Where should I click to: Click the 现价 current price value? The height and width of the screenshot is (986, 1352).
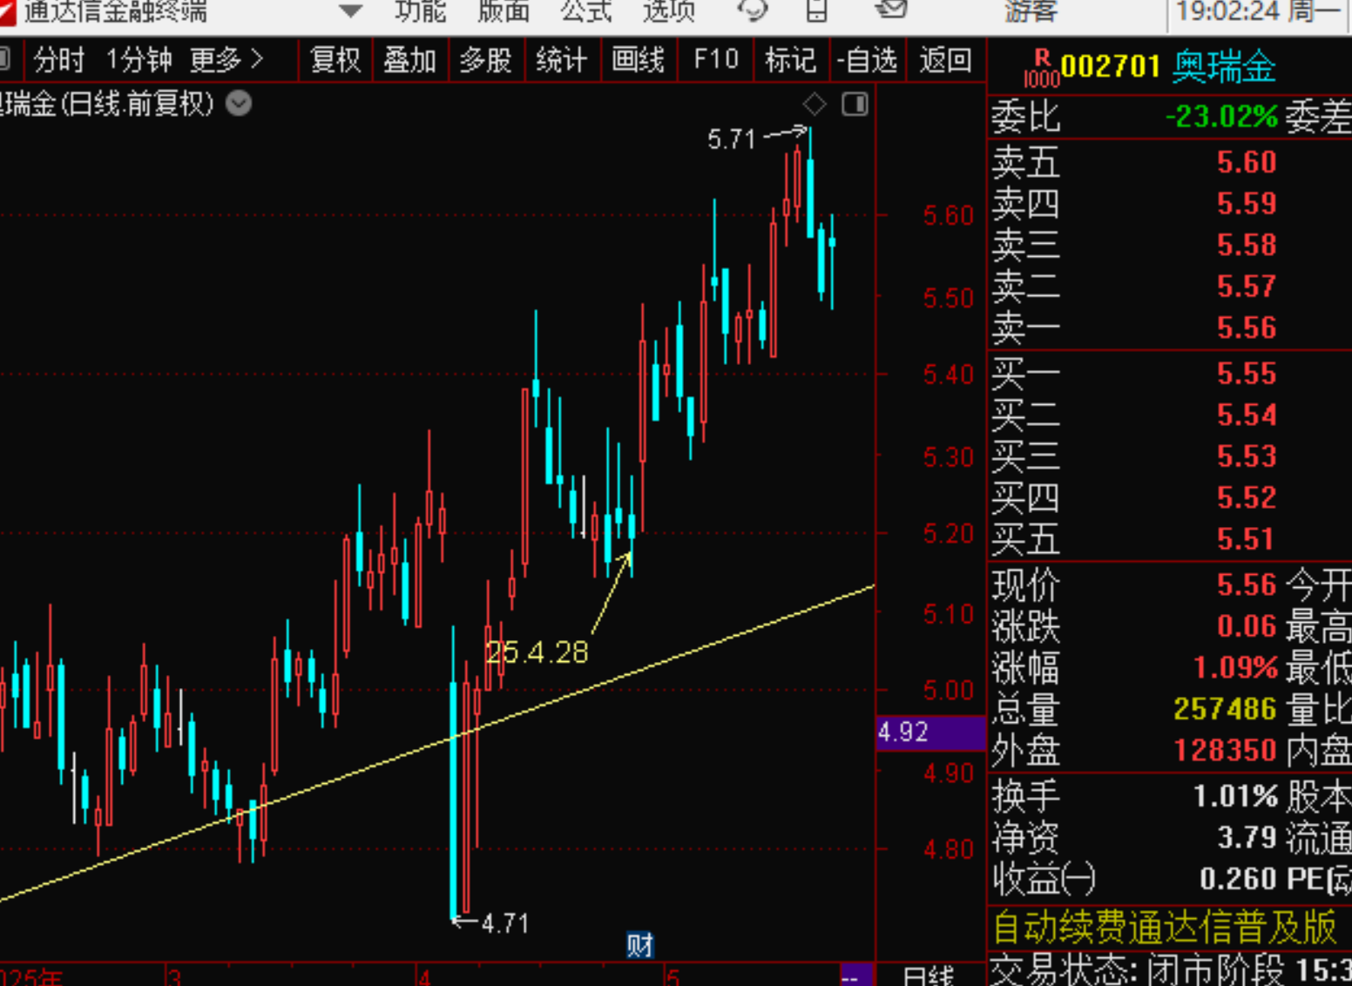(x=1247, y=584)
